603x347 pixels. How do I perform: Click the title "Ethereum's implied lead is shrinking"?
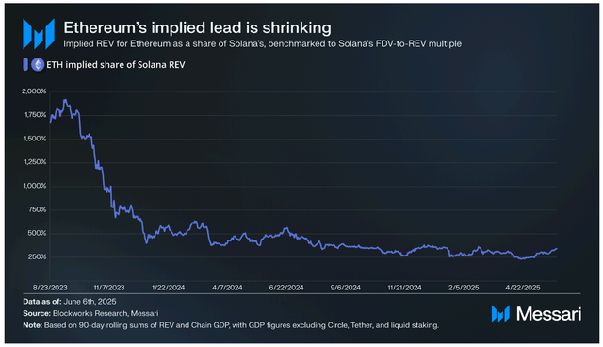[197, 27]
